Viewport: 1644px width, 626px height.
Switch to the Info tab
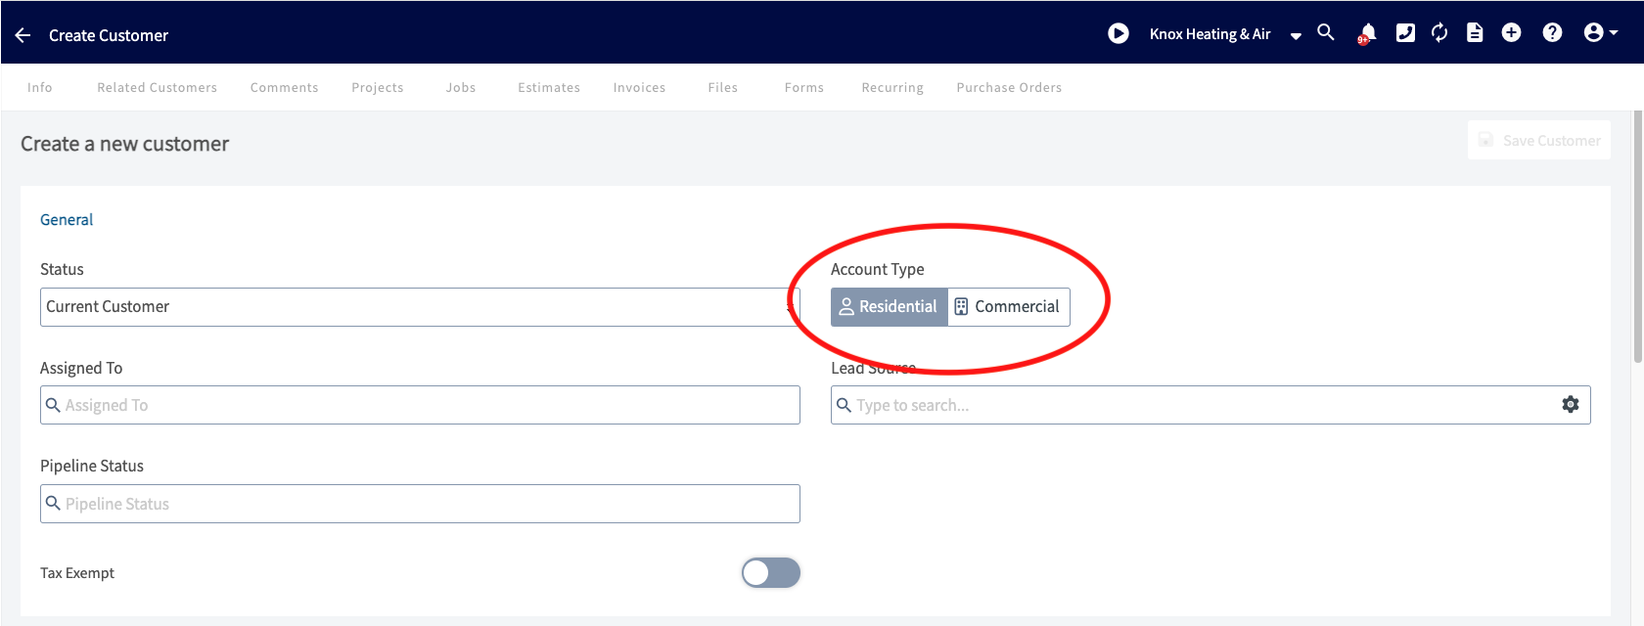coord(40,87)
